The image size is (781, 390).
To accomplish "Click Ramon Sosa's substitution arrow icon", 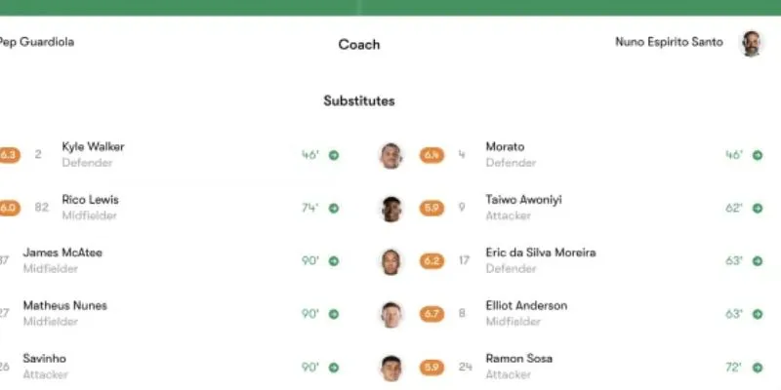I will coord(758,368).
